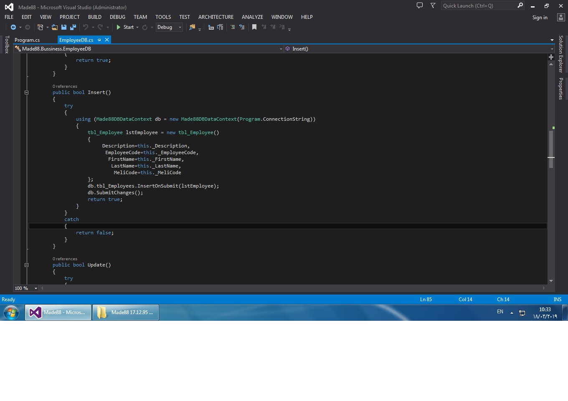Image resolution: width=568 pixels, height=401 pixels.
Task: Open the editor zoom level dropdown
Action: coord(35,288)
